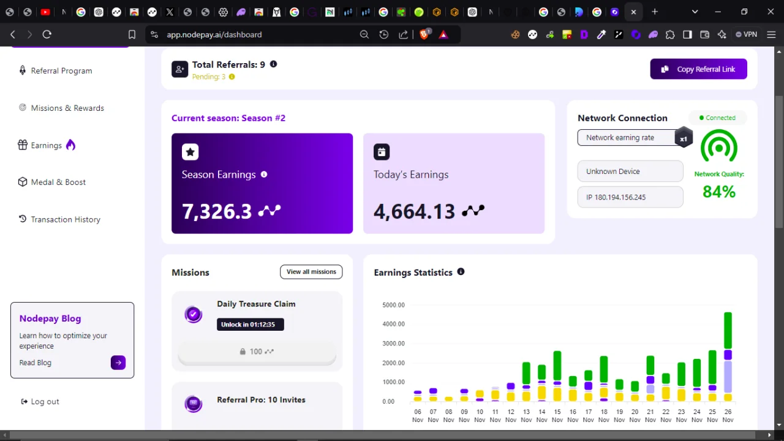Click the calendar icon in Today's Earnings card

point(382,152)
